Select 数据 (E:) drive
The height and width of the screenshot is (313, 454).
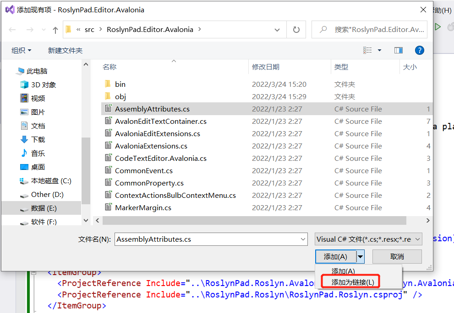tap(41, 208)
